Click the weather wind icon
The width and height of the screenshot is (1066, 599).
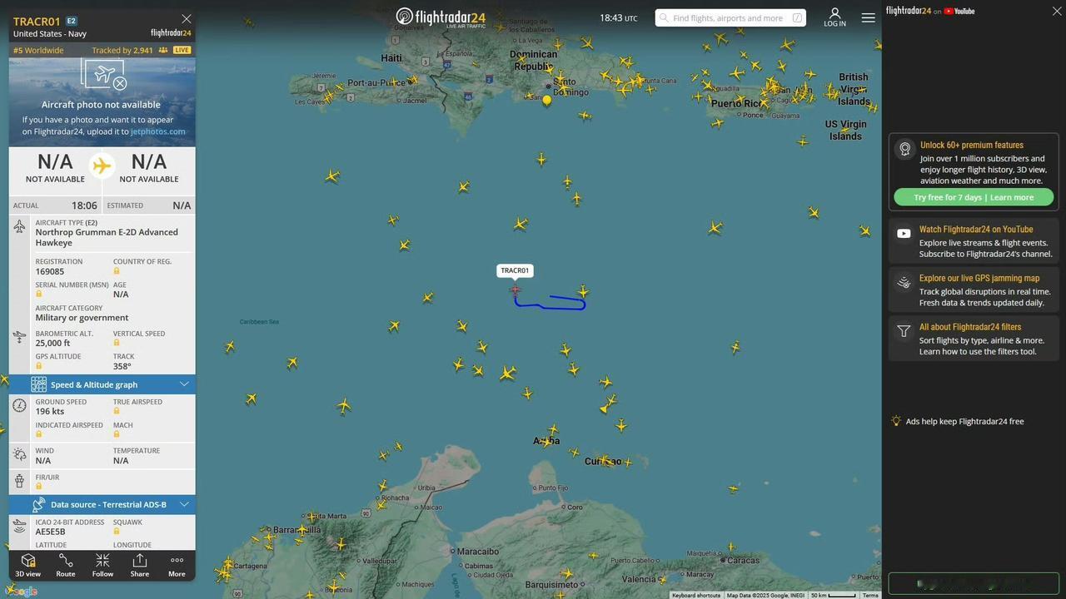[x=19, y=455]
